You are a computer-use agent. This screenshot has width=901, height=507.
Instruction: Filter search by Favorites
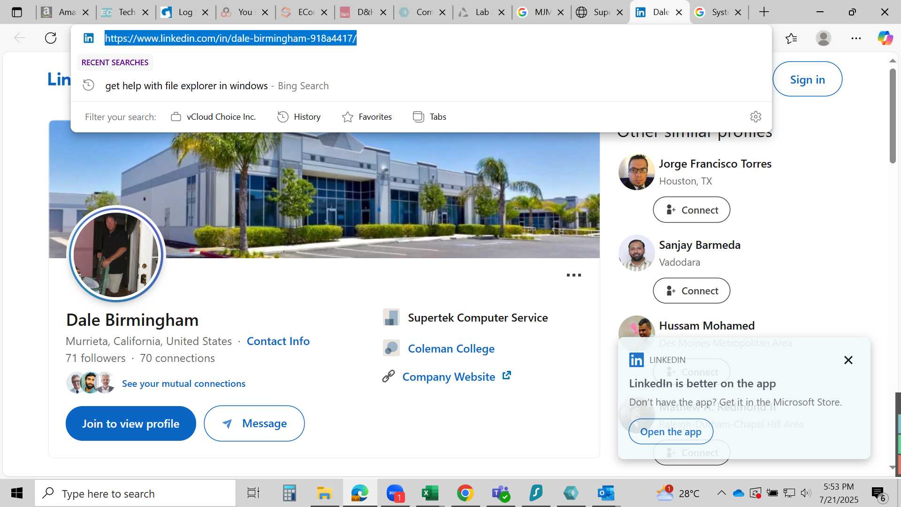367,117
